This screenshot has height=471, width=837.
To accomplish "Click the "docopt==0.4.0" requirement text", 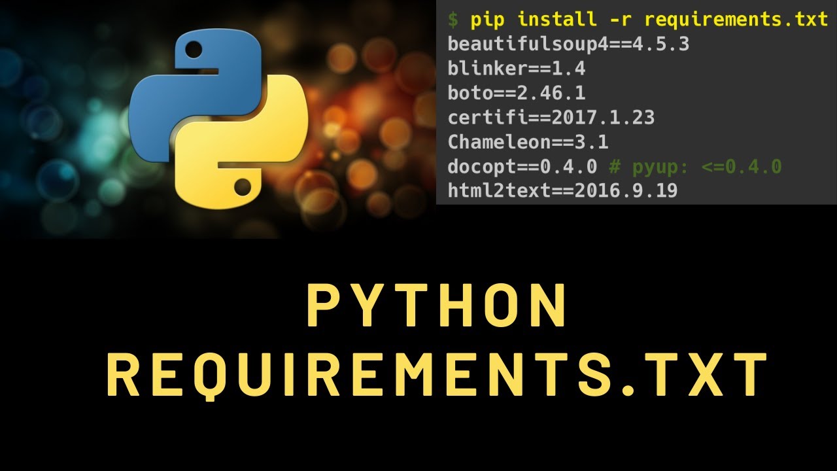I will click(522, 167).
